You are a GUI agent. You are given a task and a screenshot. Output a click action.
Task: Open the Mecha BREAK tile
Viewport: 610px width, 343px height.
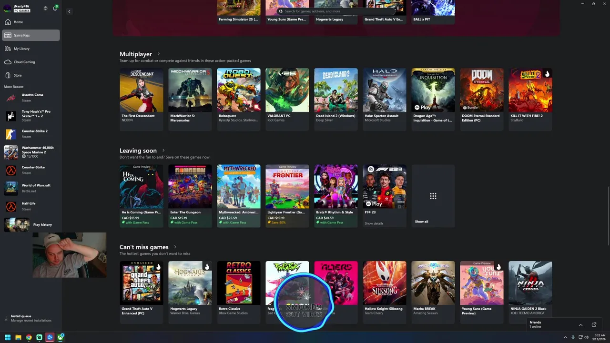[x=433, y=292]
